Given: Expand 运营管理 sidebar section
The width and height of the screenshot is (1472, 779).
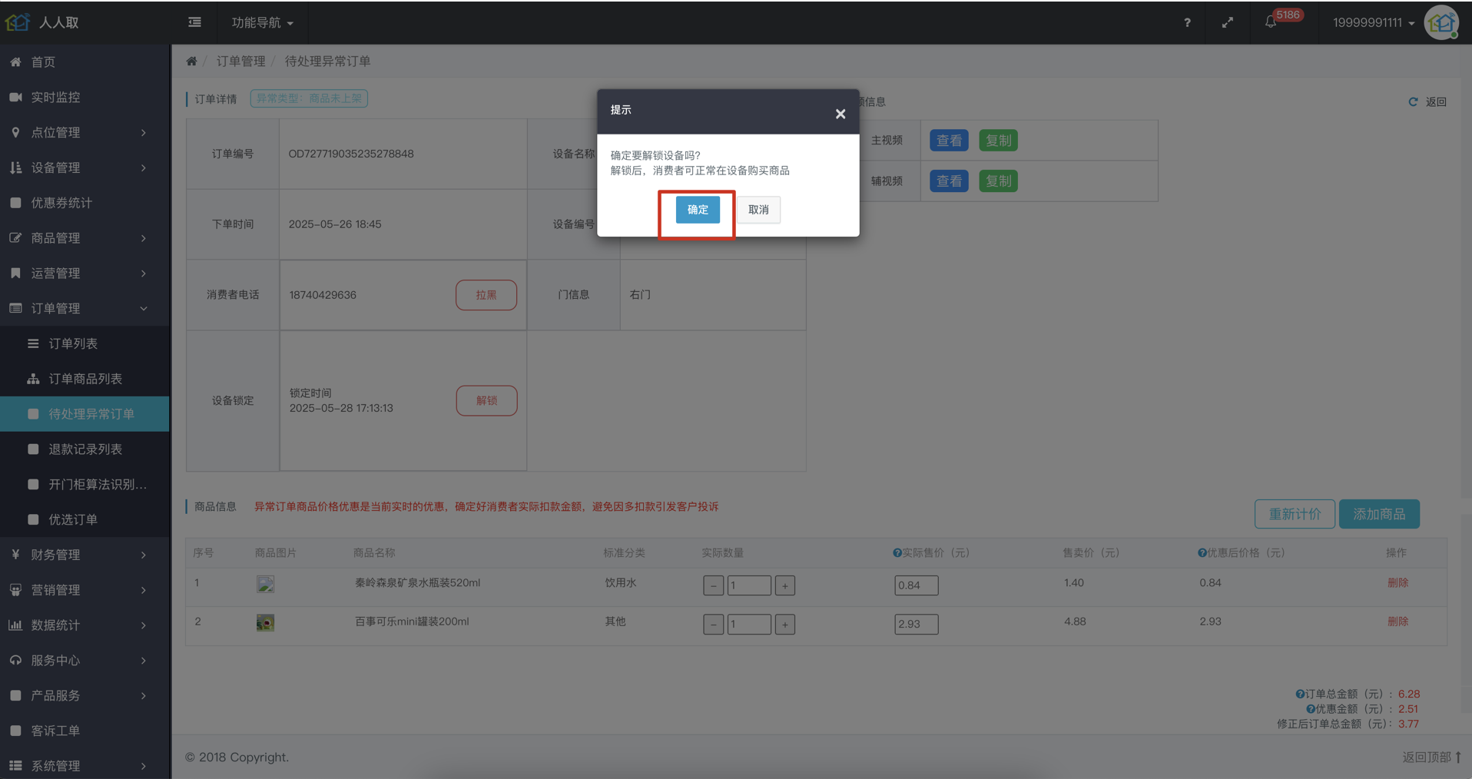Looking at the screenshot, I should 85,273.
